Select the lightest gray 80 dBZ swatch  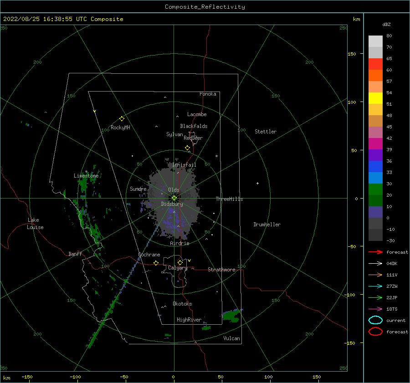point(375,41)
